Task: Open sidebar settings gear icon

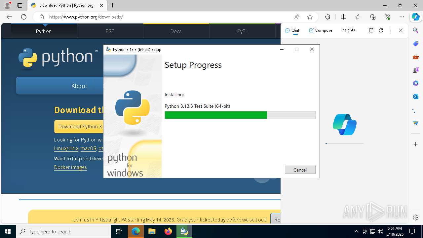Action: 416,218
